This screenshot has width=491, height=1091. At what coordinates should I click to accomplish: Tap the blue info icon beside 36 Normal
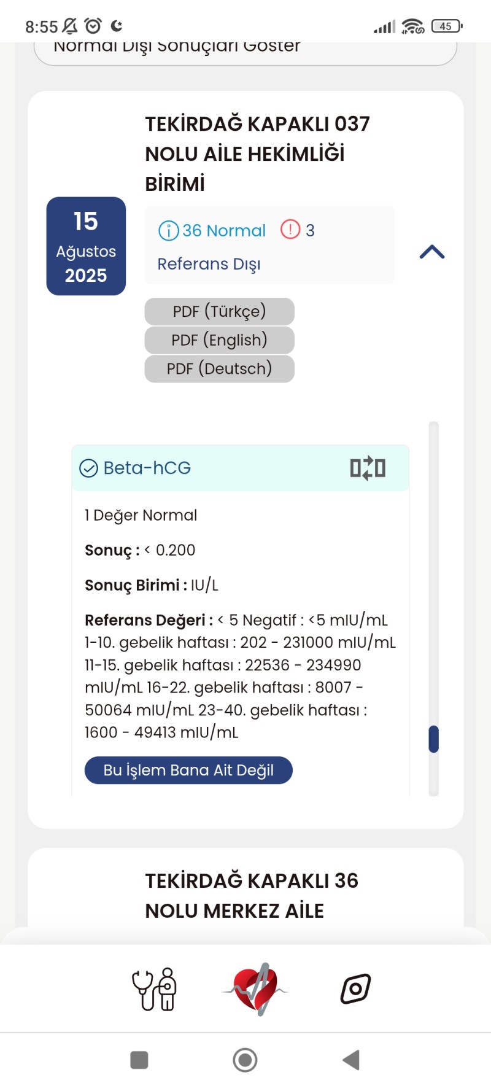pos(168,231)
